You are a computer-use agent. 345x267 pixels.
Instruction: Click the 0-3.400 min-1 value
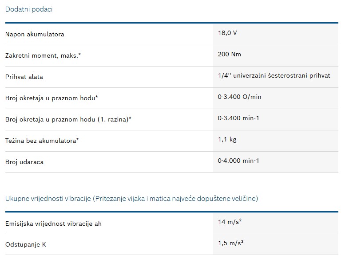point(238,118)
